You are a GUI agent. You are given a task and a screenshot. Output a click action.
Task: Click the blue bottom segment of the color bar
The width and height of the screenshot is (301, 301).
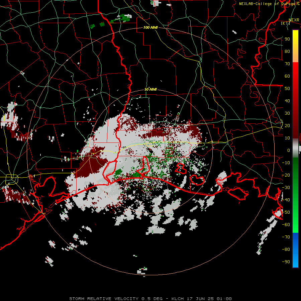tap(295, 250)
